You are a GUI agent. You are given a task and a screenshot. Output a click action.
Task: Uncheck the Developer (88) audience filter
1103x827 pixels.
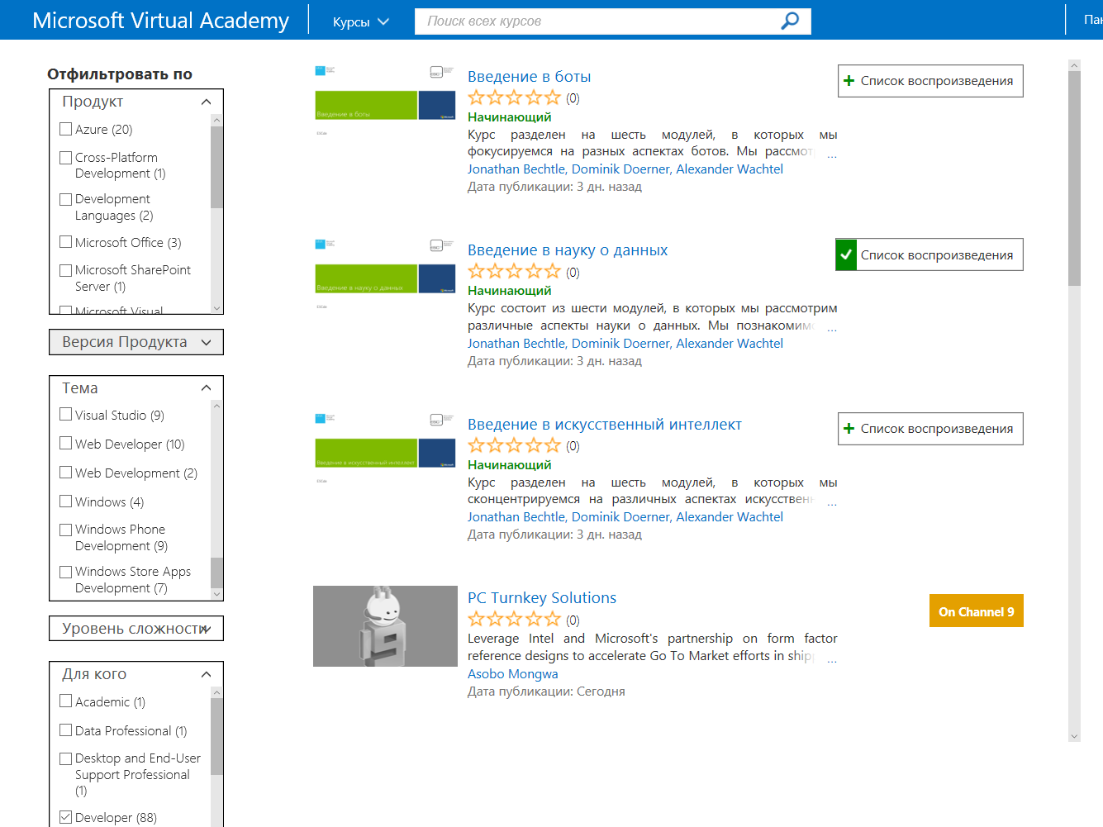[66, 817]
